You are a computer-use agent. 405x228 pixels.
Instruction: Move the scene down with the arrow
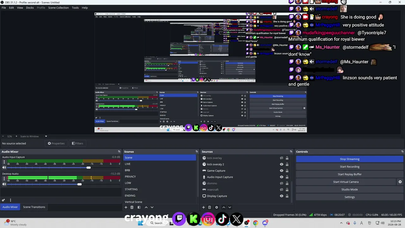point(152,207)
